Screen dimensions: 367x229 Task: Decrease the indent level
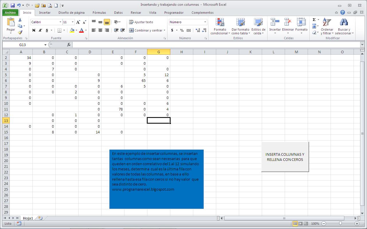(116, 30)
